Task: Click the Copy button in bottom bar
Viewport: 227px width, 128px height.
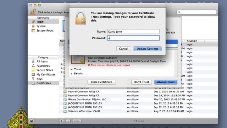Action: point(77,121)
